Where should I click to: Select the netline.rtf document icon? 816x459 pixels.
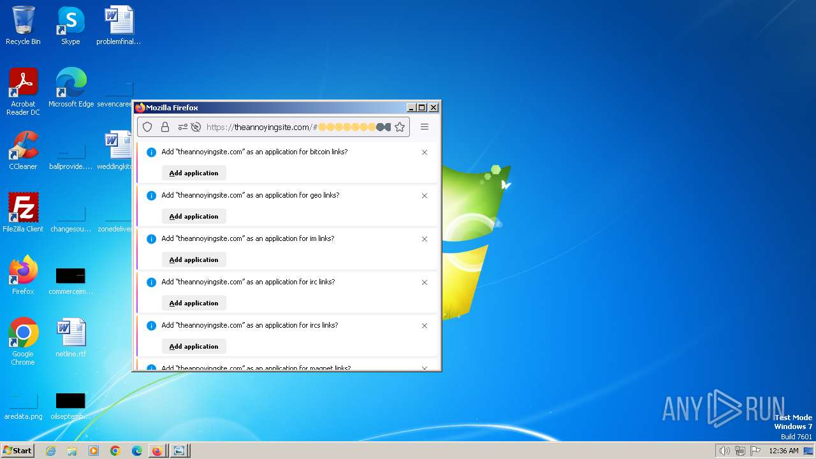pyautogui.click(x=71, y=338)
